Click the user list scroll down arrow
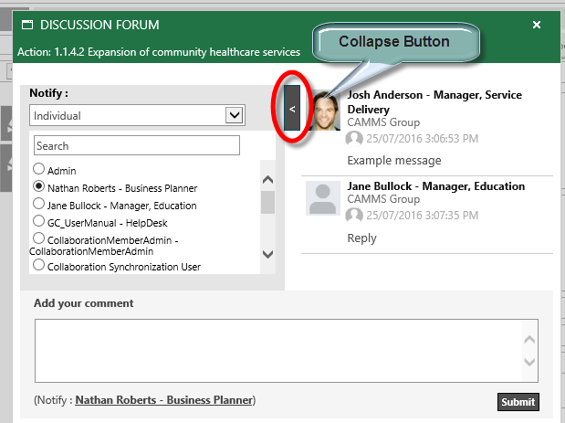Viewport: 565px width, 423px height. coord(267,254)
